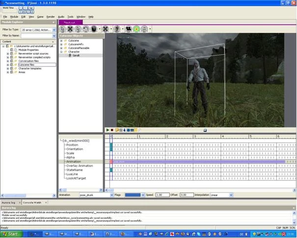Open the Windows Start menu
Viewport: 297px width, 238px height.
click(x=11, y=234)
